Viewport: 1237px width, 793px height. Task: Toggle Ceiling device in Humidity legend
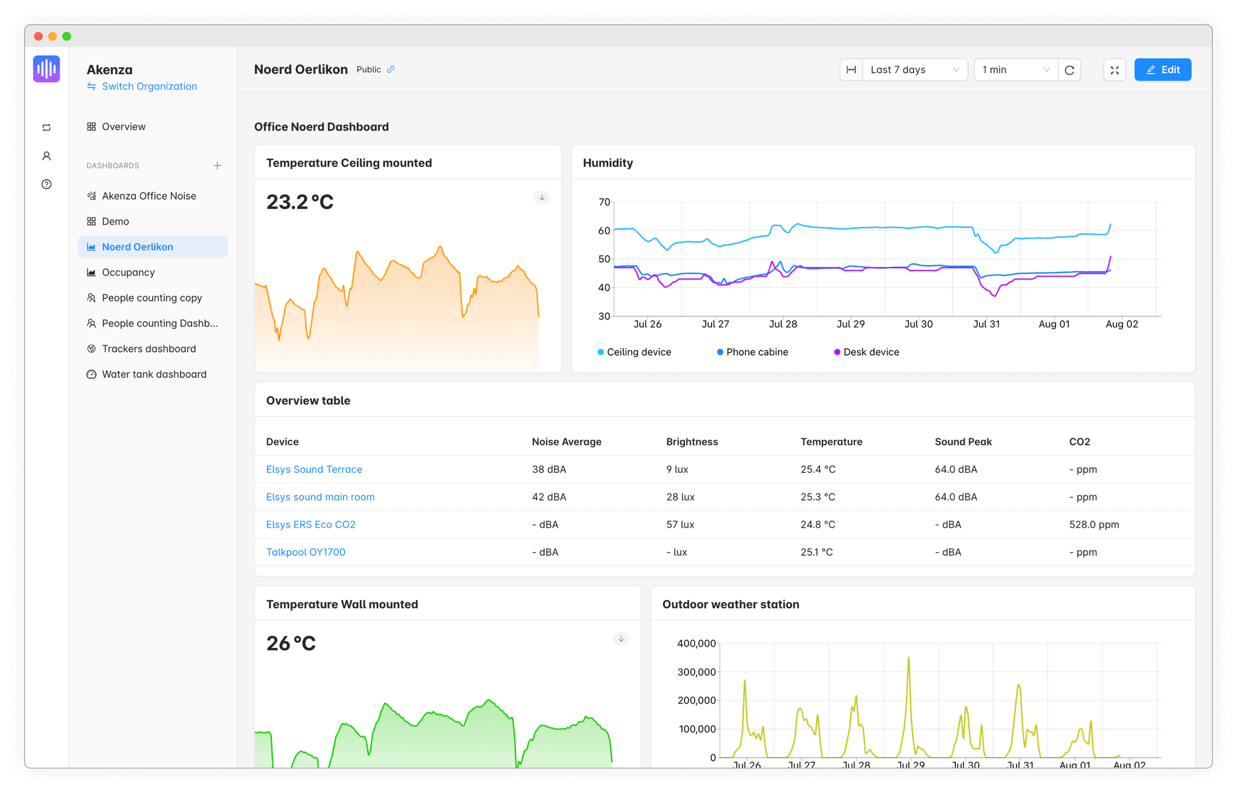pyautogui.click(x=634, y=352)
